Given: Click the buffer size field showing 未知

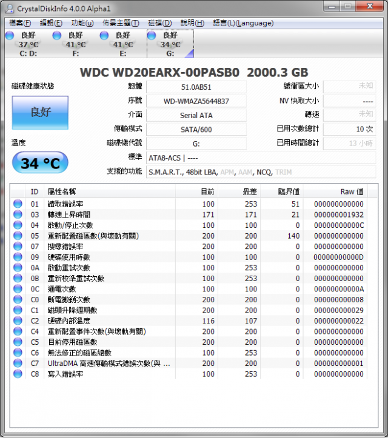Looking at the screenshot, I should click(x=349, y=87).
